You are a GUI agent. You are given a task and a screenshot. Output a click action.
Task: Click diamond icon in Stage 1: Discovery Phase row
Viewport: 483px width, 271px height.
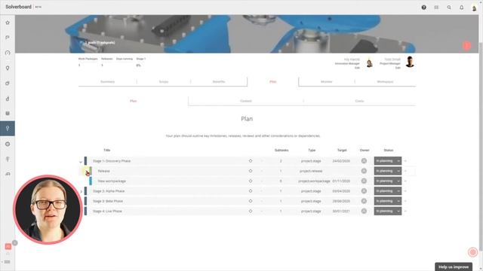[x=251, y=160]
